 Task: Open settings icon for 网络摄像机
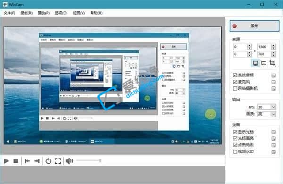[x=274, y=89]
